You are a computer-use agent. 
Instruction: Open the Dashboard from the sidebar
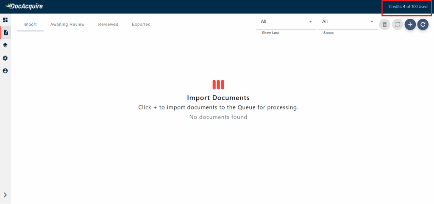5,20
